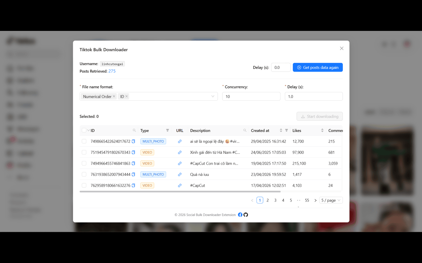This screenshot has width=422, height=263.
Task: Open the GitHub icon in footer
Action: (246, 215)
